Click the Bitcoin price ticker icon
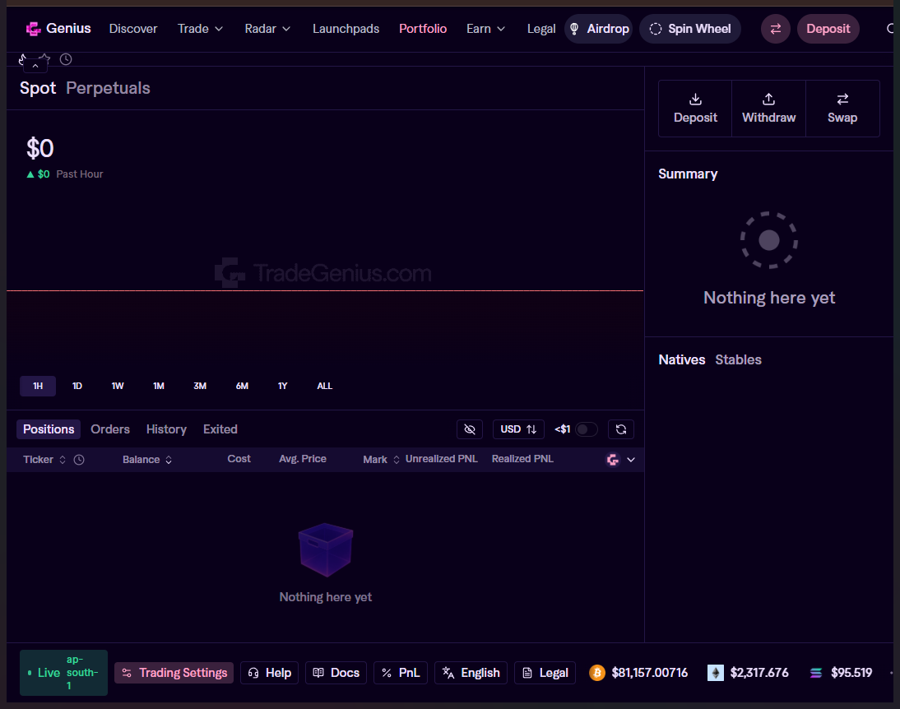 pyautogui.click(x=597, y=673)
